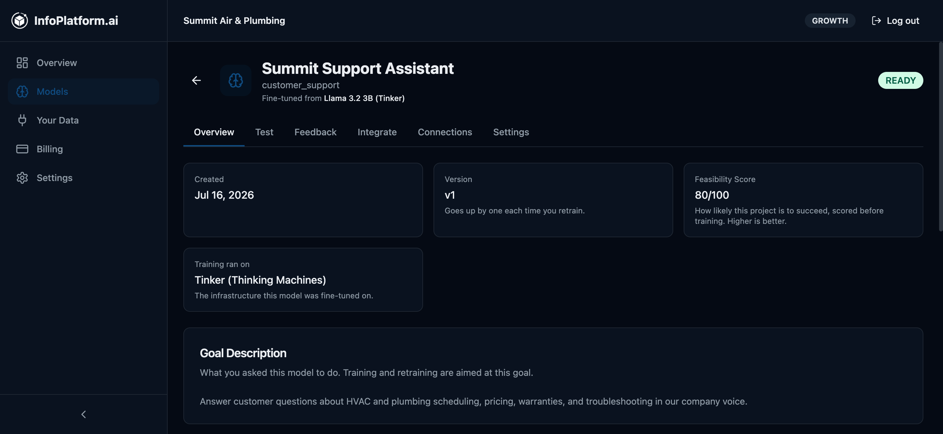This screenshot has width=943, height=434.
Task: Select Models in the sidebar
Action: click(x=83, y=92)
